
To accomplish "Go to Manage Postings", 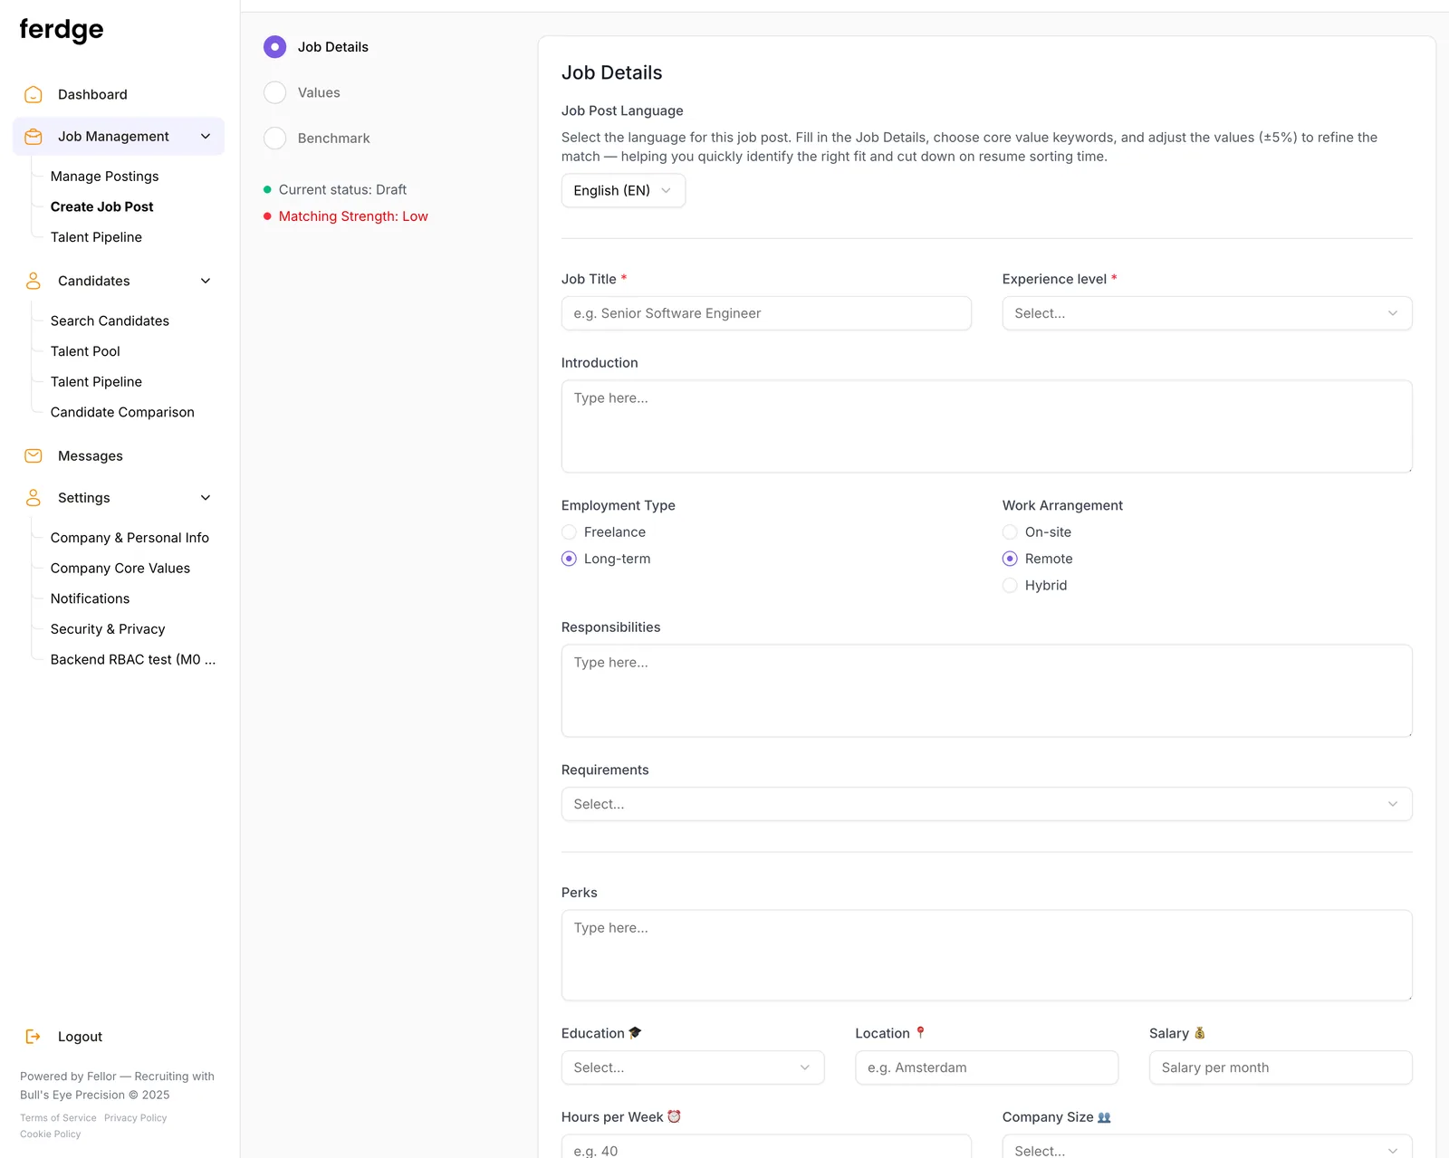I will (x=105, y=177).
